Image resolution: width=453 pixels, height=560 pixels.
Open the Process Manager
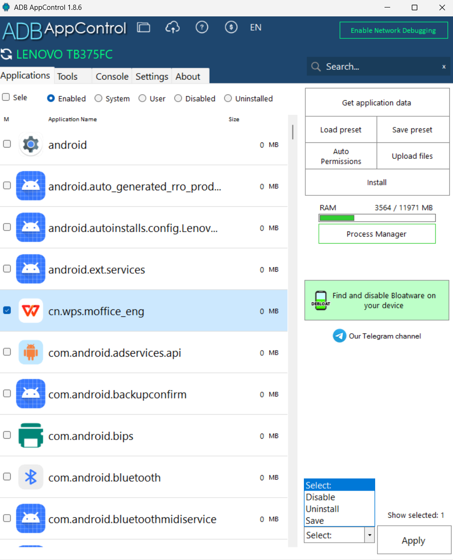pyautogui.click(x=377, y=234)
